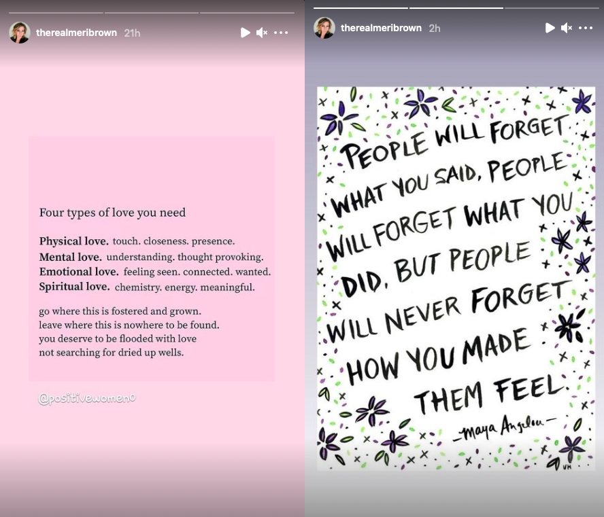Click the 21h timestamp on left story
The image size is (604, 517).
pos(132,33)
